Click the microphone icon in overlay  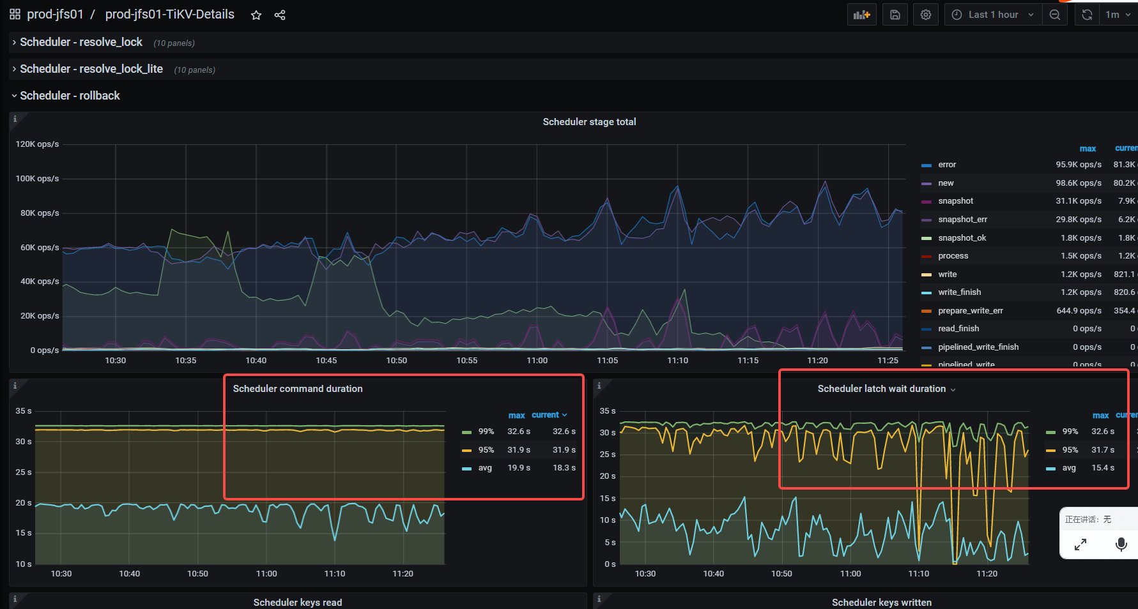[1121, 544]
